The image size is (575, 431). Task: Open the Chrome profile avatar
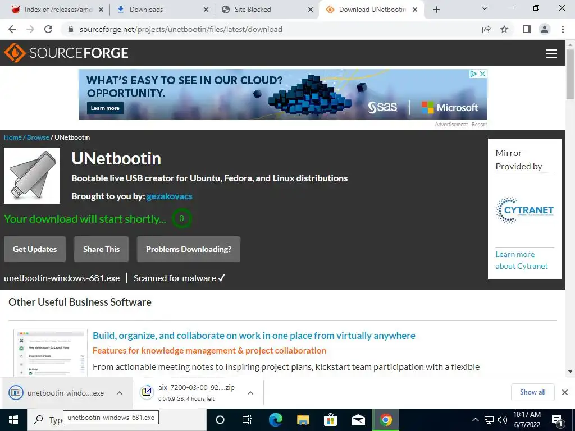[545, 29]
